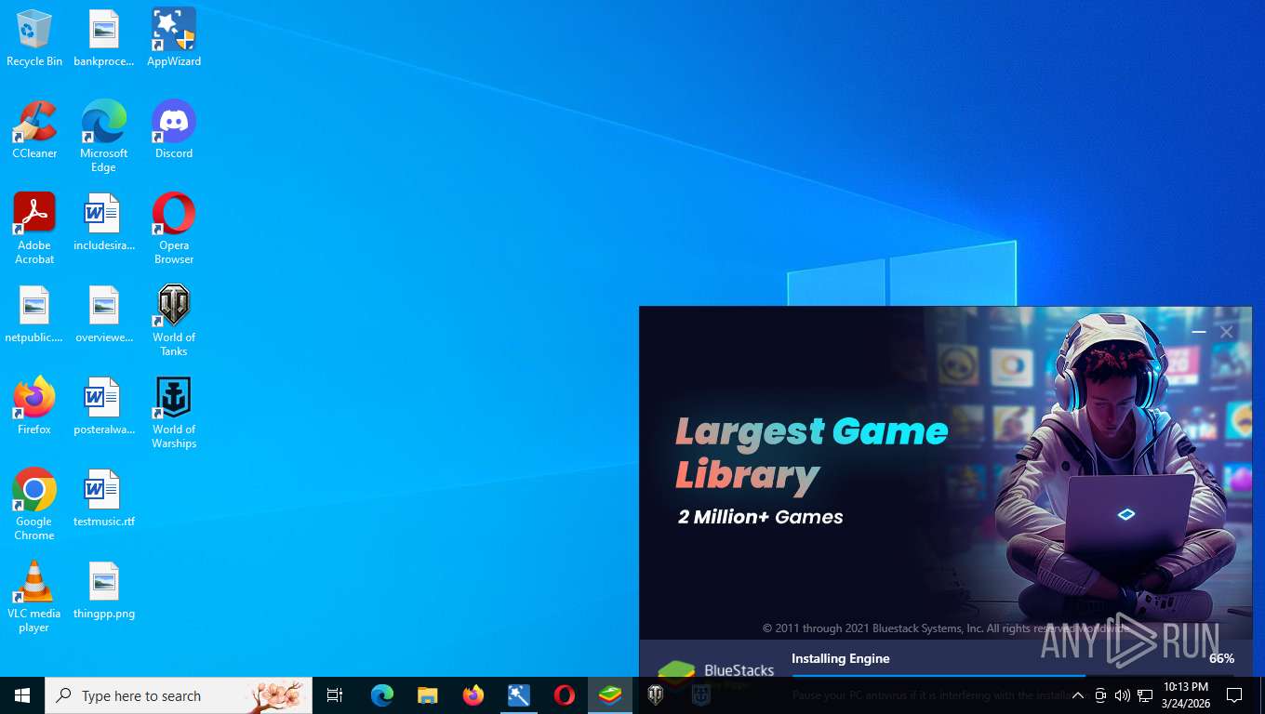The height and width of the screenshot is (714, 1265).
Task: Click the '66%' progress value
Action: [1222, 658]
